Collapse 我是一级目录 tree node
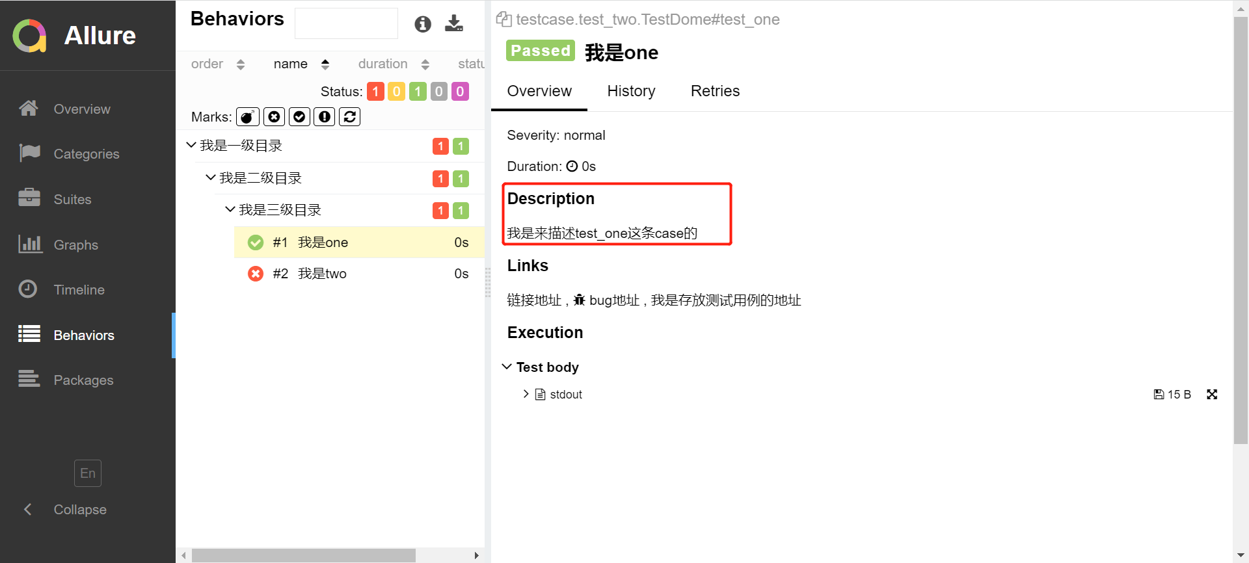 point(191,145)
